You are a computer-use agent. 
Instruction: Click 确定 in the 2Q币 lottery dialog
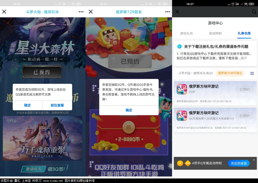click(129, 110)
